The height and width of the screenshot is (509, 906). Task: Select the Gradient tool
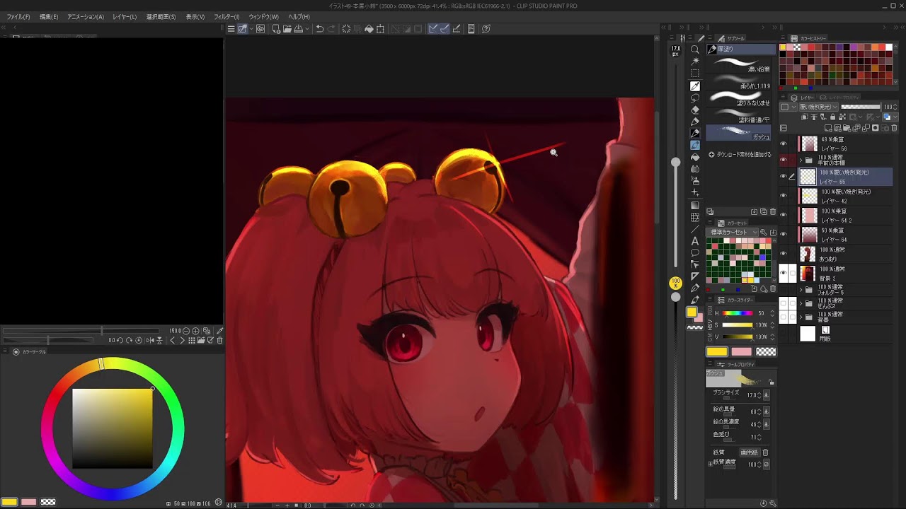tap(695, 205)
